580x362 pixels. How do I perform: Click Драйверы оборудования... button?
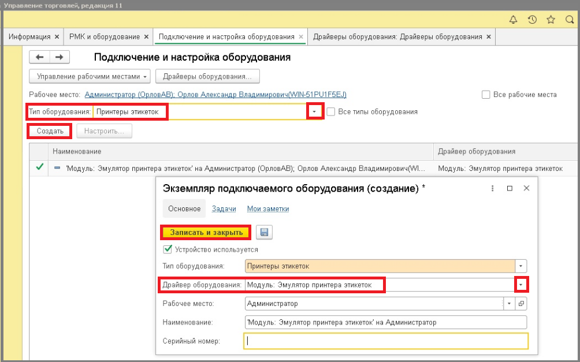207,77
